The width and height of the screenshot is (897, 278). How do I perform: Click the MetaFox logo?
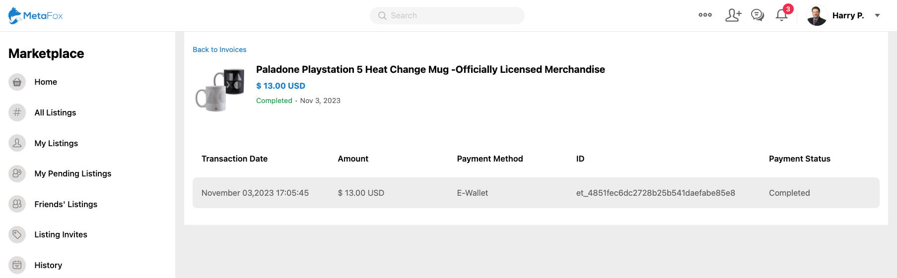coord(35,16)
